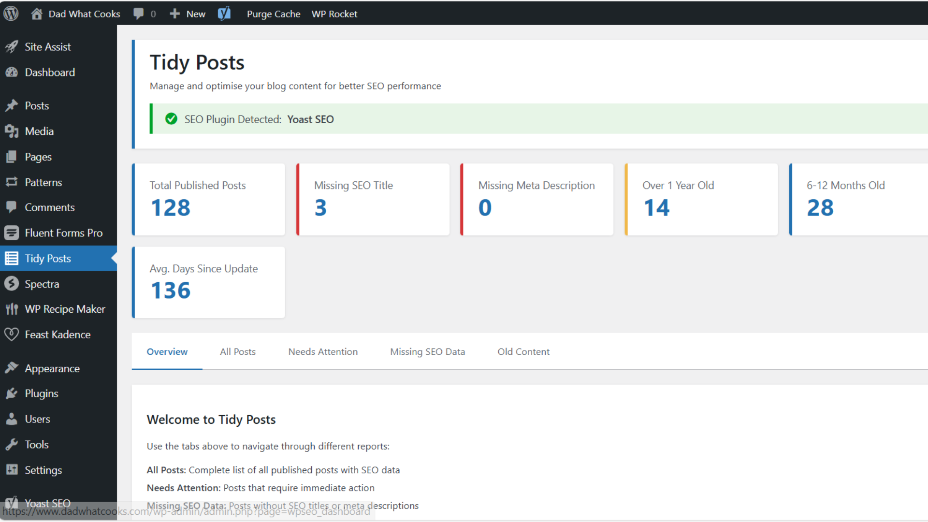Click the WP Recipe Maker utensils icon

pos(12,309)
